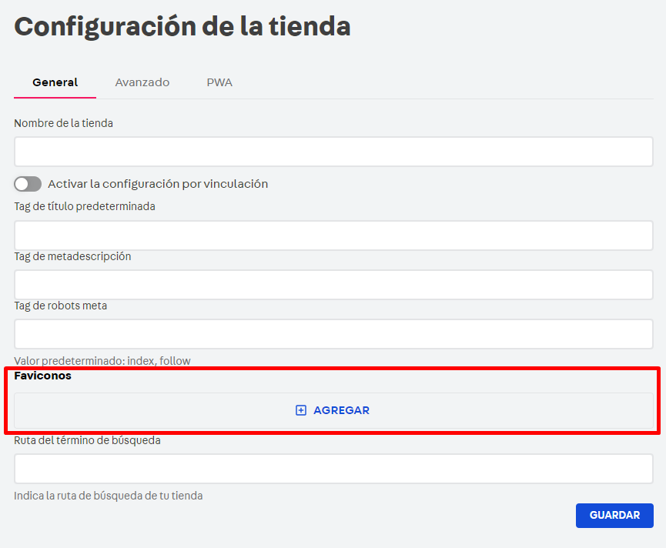Image resolution: width=666 pixels, height=548 pixels.
Task: Enable configuración por vinculación
Action: tap(28, 184)
